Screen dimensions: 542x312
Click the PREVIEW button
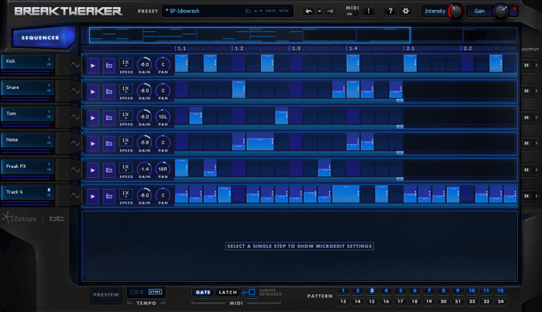point(106,295)
